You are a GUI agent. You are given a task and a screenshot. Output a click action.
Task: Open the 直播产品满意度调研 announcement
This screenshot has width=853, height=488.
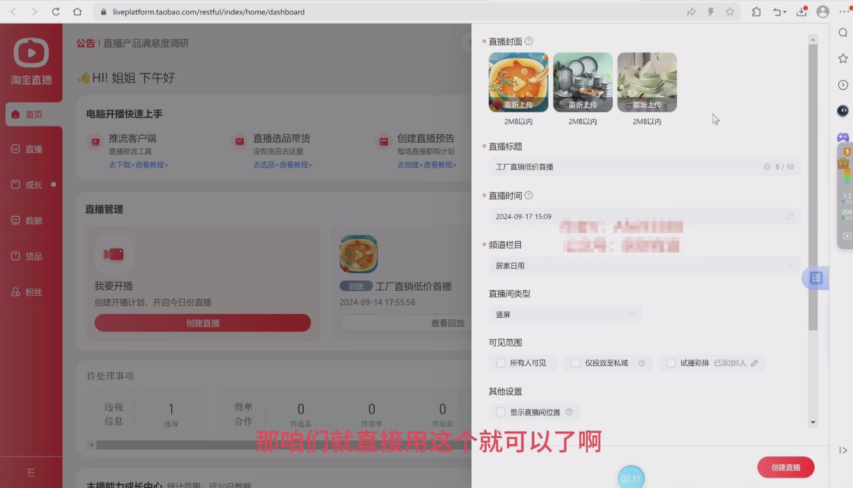(x=146, y=43)
